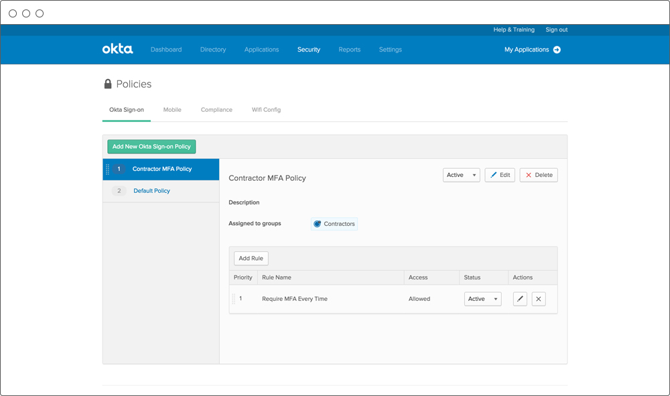Switch to the Mobile tab
Screen dimensions: 670x396
coord(172,110)
